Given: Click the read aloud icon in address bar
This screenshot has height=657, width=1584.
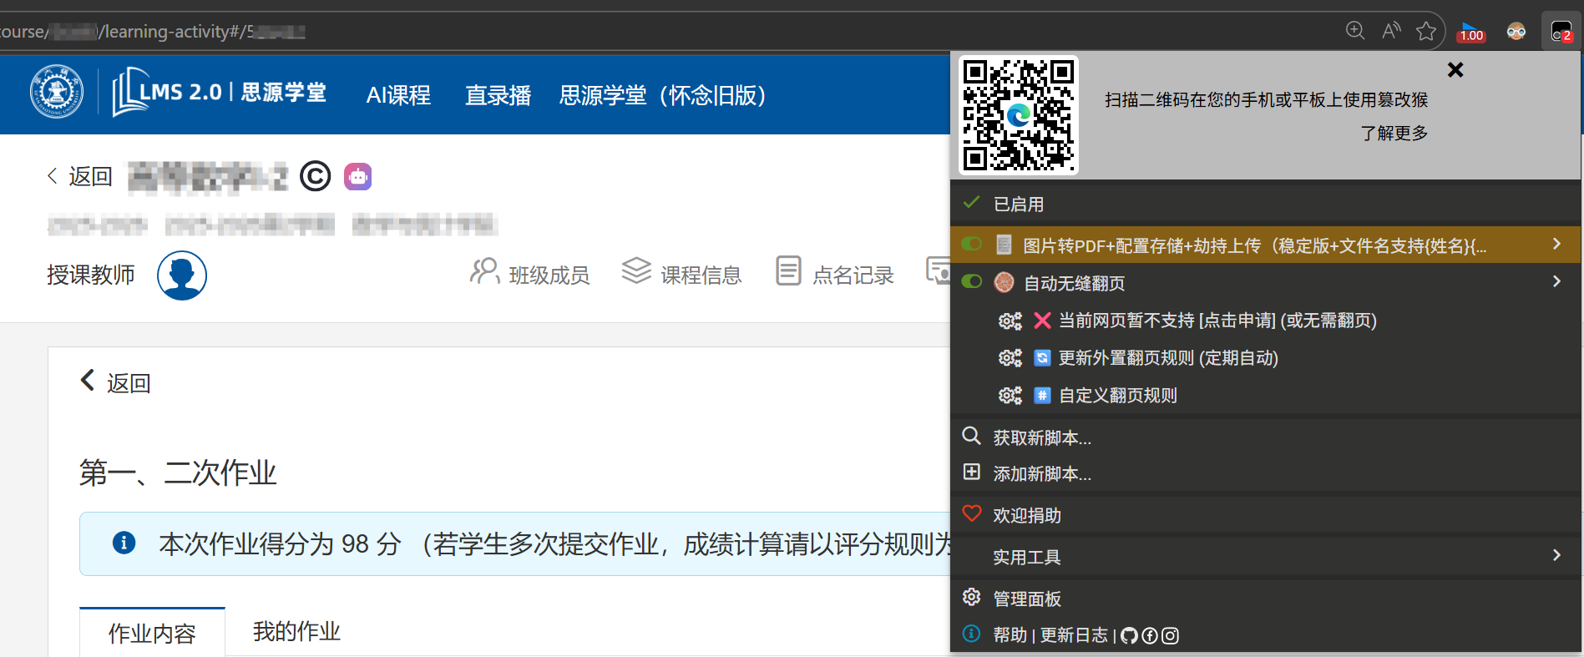Looking at the screenshot, I should point(1391,32).
